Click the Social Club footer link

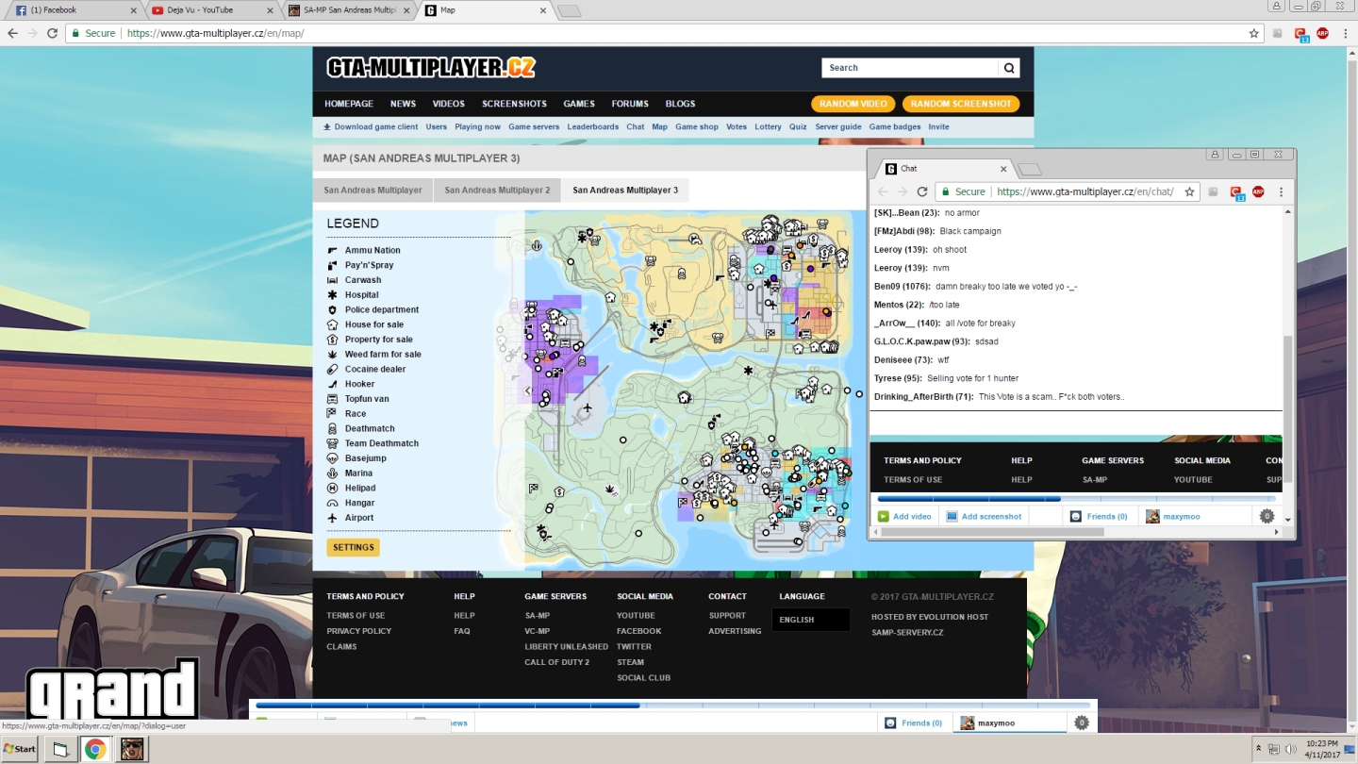point(644,678)
